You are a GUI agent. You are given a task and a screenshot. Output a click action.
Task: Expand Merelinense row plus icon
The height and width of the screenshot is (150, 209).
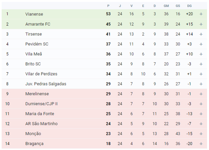tap(201, 94)
